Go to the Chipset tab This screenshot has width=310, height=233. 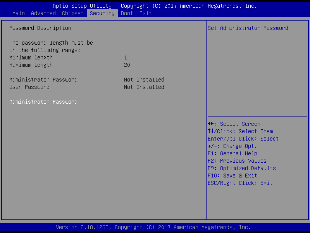pos(73,13)
